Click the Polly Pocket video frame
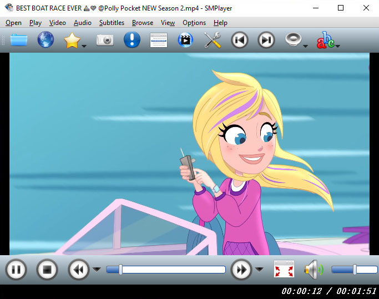 click(x=190, y=154)
